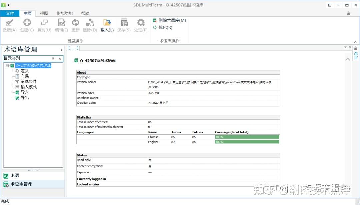Click the Chinese 100% coverage bar
360x205 pixels.
(247, 137)
